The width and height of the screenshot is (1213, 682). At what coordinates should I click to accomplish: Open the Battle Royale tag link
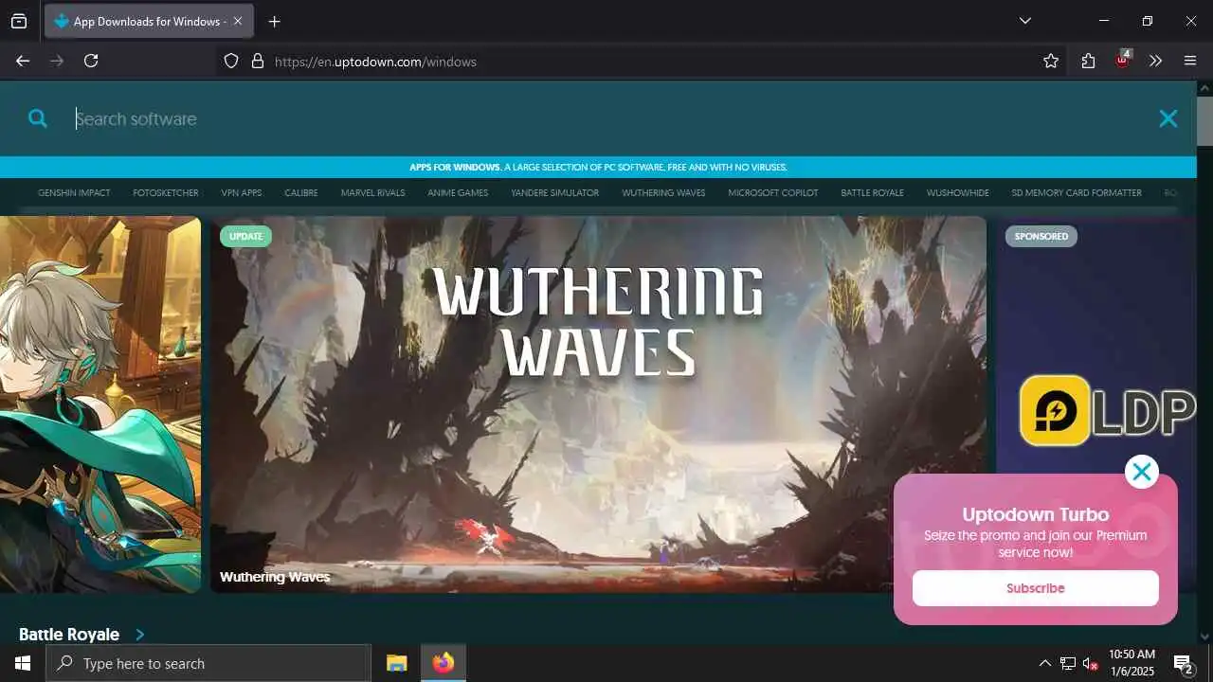pyautogui.click(x=872, y=192)
